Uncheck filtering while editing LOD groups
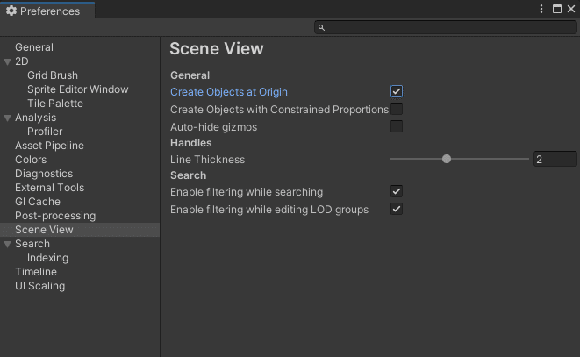This screenshot has width=580, height=357. tap(396, 209)
